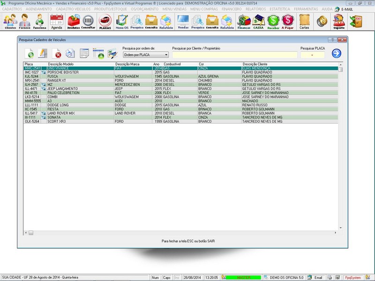This screenshot has height=281, width=375.
Task: Click the E-MAIL link in menu bar
Action: [x=344, y=9]
